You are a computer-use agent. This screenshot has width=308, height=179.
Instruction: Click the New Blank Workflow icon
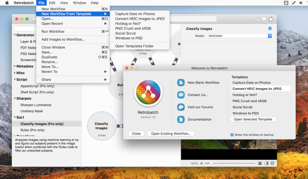(181, 82)
